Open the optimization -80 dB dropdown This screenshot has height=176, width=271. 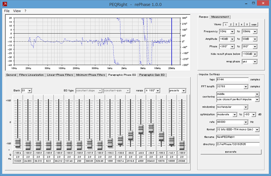click(250, 114)
